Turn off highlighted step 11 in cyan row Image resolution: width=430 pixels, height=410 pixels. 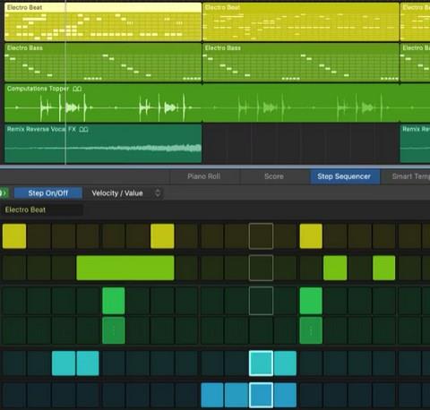pyautogui.click(x=261, y=363)
